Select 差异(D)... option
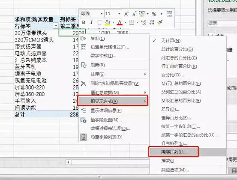 pyautogui.click(x=188, y=109)
